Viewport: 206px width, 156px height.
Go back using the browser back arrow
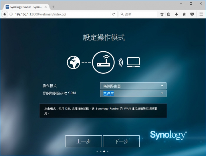tap(5, 14)
